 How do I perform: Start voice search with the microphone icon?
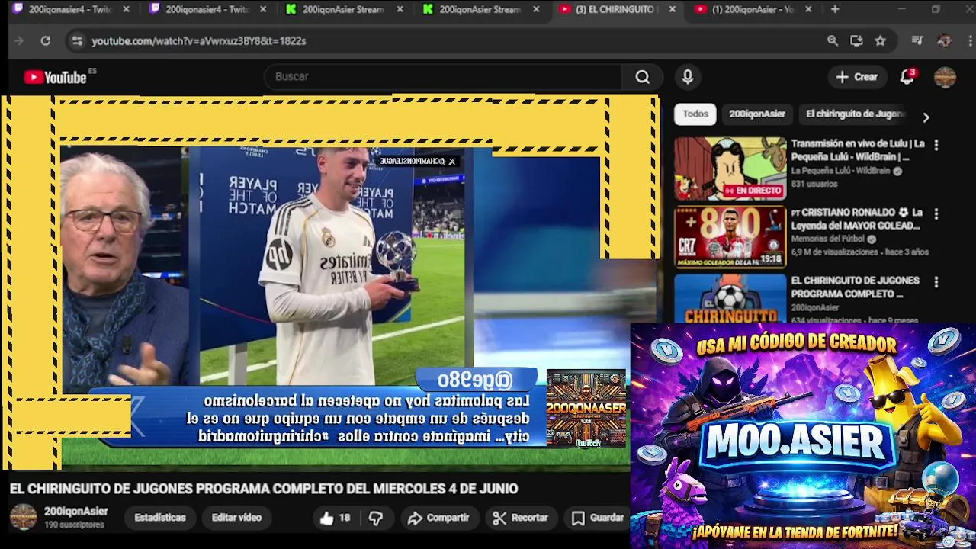[688, 77]
